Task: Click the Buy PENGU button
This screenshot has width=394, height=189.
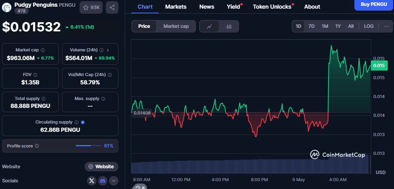Action: 374,4
